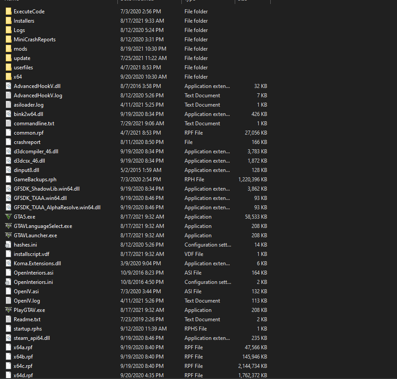Screen dimensions: 397x379
Task: Click the 2,144,734 KB size value
Action: pyautogui.click(x=253, y=366)
